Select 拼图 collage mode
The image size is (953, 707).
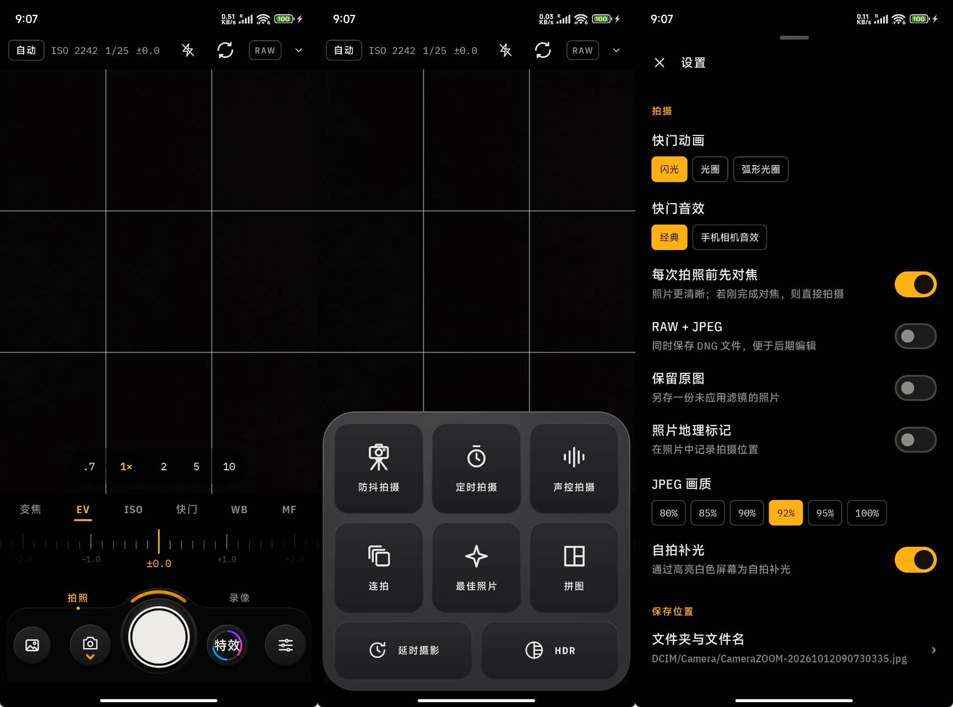pos(574,567)
